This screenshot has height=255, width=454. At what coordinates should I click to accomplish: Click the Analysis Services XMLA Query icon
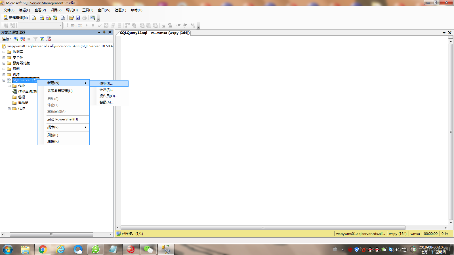click(55, 18)
